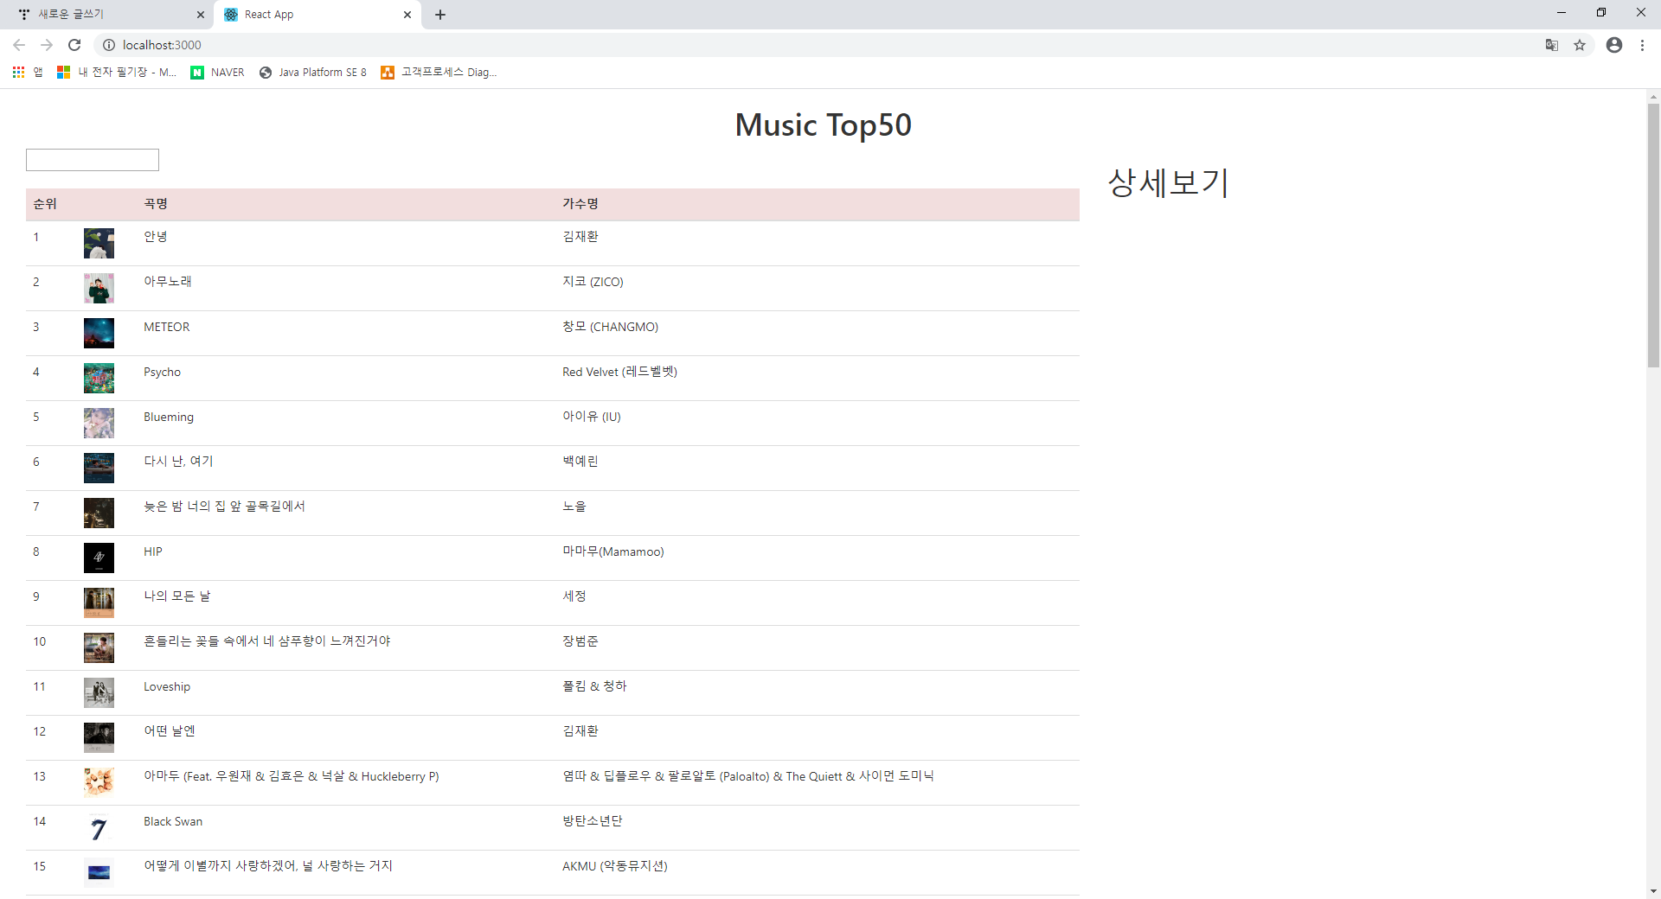Click the 가수명 column header

tap(580, 204)
